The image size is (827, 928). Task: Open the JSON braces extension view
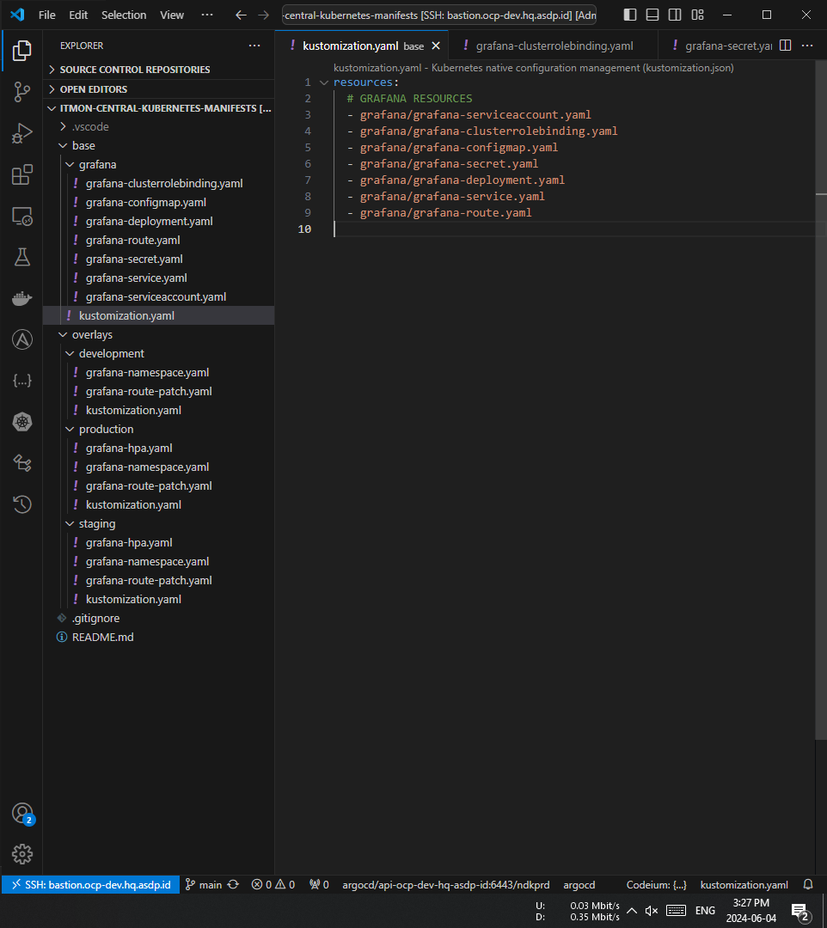click(x=21, y=381)
